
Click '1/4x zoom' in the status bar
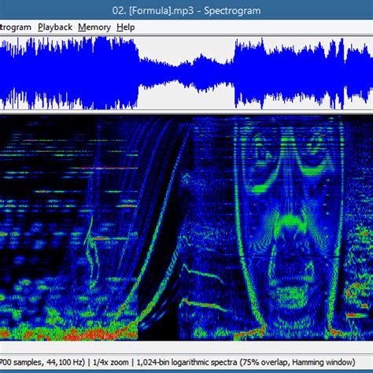pyautogui.click(x=111, y=362)
